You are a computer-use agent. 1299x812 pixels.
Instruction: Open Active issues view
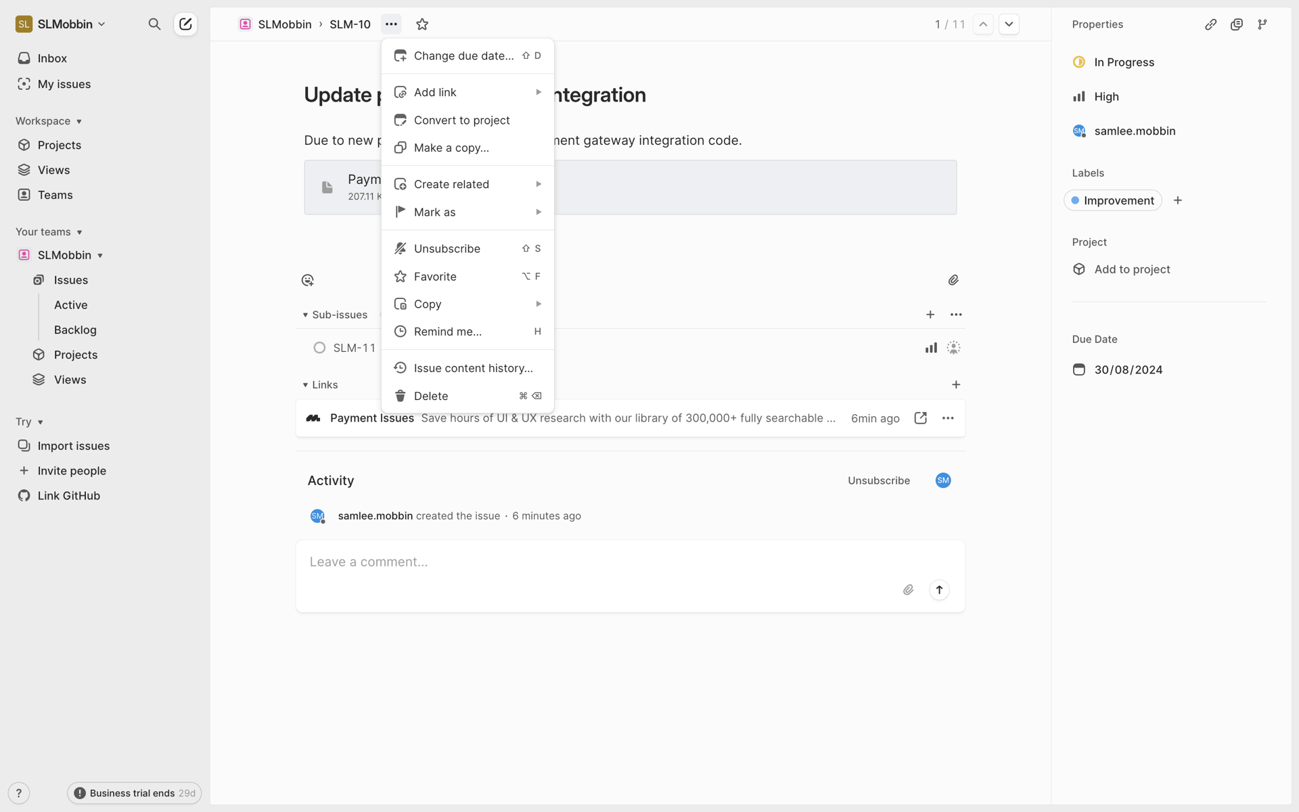pyautogui.click(x=70, y=305)
